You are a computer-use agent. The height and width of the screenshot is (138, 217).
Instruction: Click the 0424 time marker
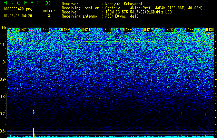pos(86,30)
